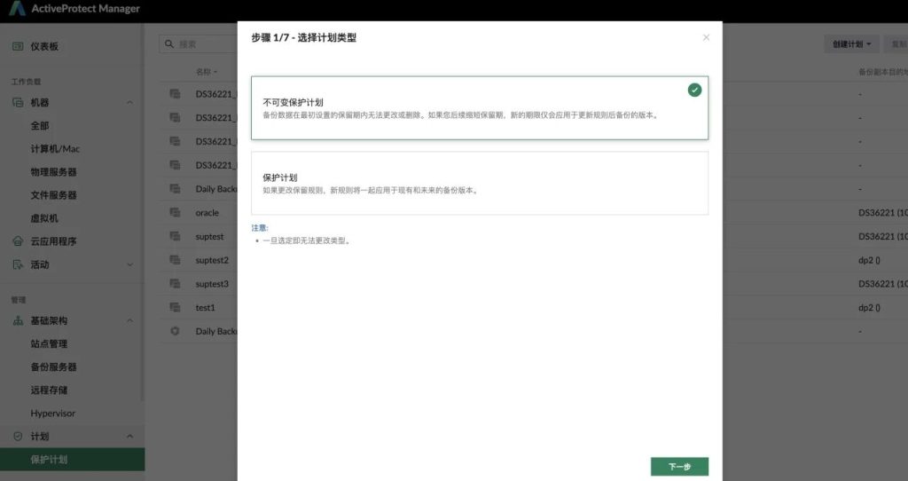Click the plan icon beside test1 row
908x481 pixels.
[x=176, y=307]
